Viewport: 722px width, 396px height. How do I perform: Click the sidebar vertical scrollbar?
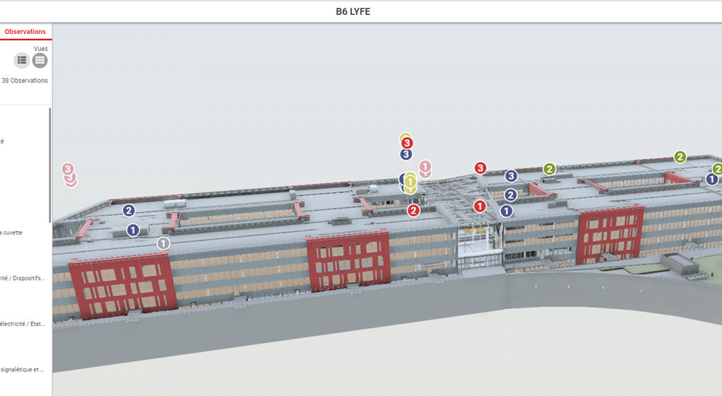pos(50,163)
